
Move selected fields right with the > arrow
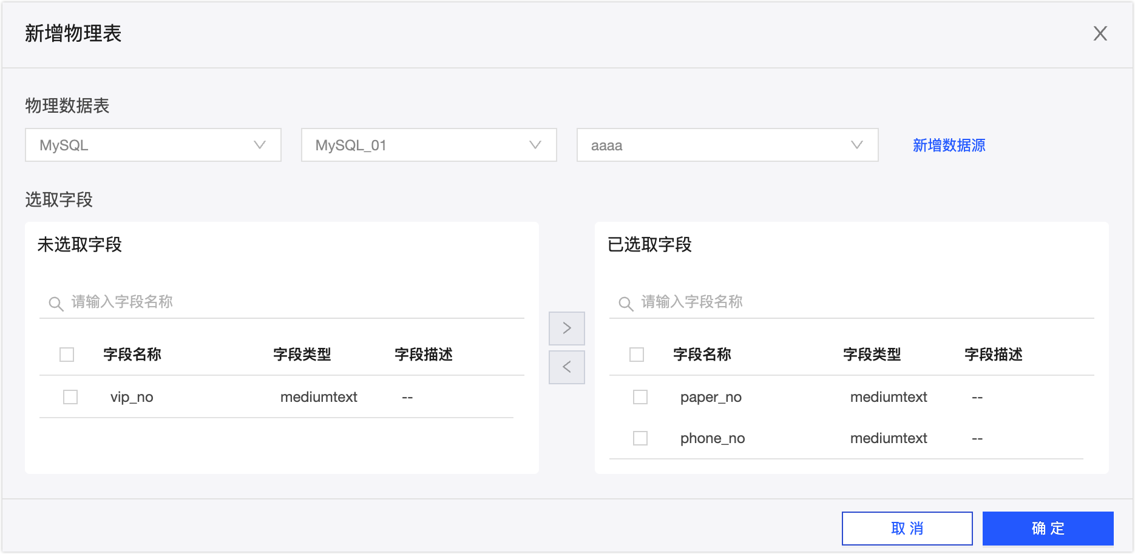click(x=567, y=328)
